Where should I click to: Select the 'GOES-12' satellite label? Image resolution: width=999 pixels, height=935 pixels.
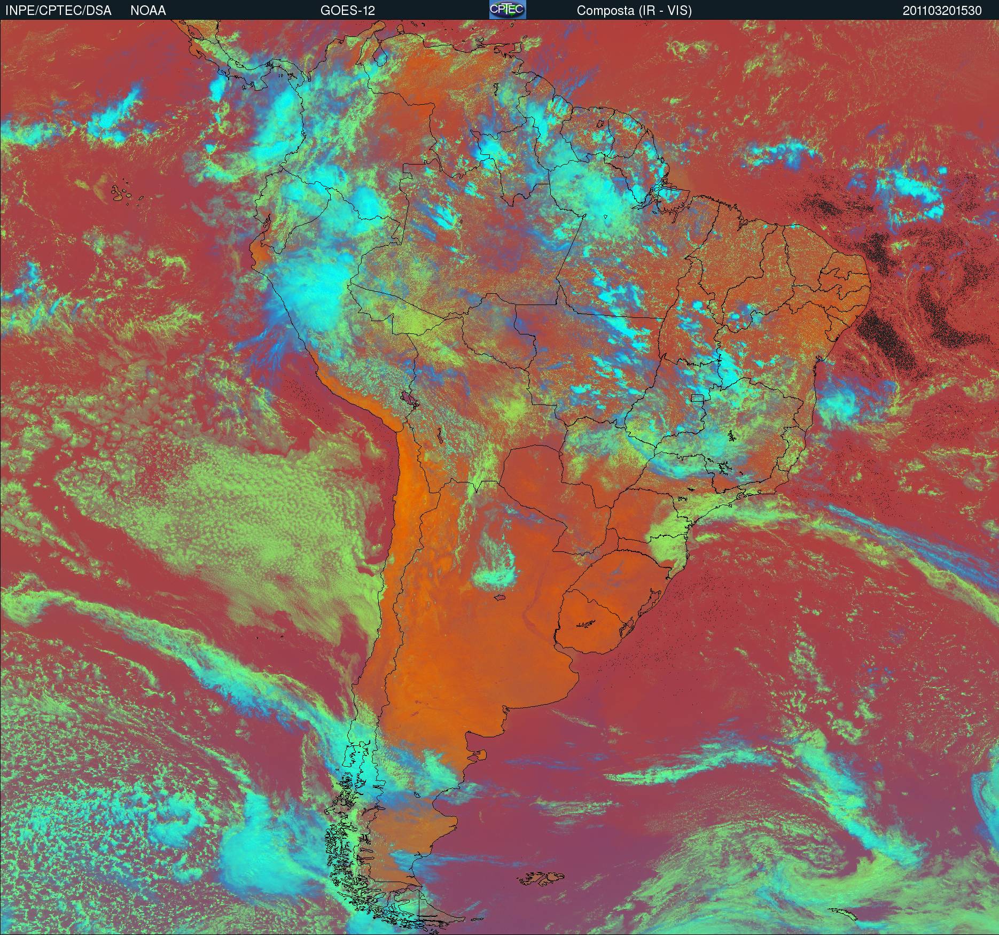347,11
